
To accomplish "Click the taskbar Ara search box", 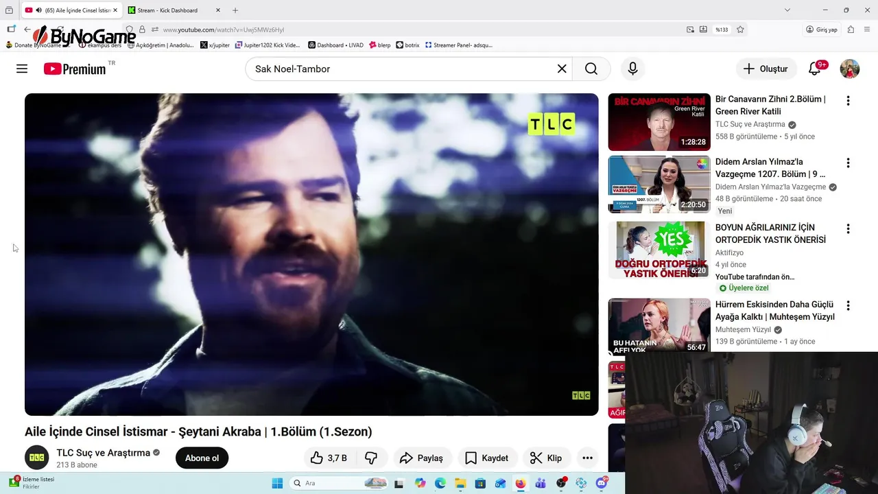I will pos(340,483).
